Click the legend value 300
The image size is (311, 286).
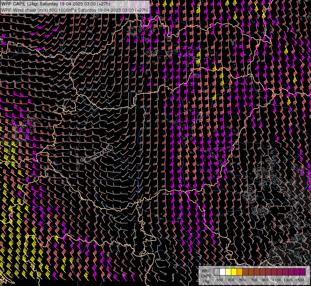click(231, 280)
